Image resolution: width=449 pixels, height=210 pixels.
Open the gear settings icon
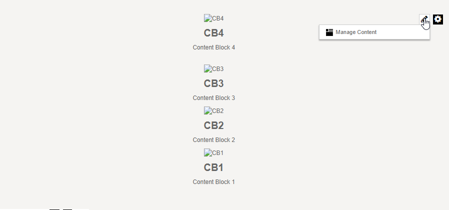(x=438, y=19)
